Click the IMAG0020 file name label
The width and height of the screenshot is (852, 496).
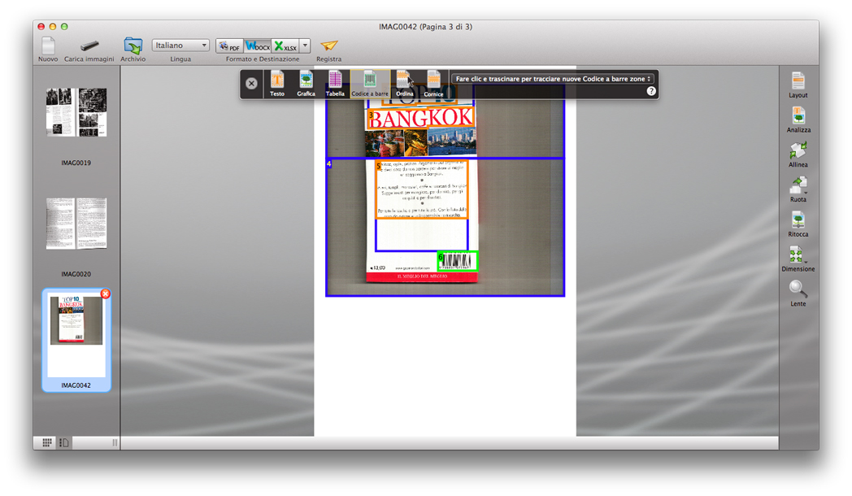click(x=76, y=274)
